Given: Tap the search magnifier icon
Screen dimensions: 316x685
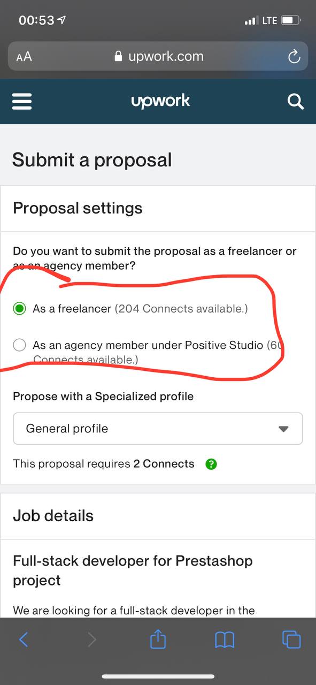Looking at the screenshot, I should click(295, 102).
